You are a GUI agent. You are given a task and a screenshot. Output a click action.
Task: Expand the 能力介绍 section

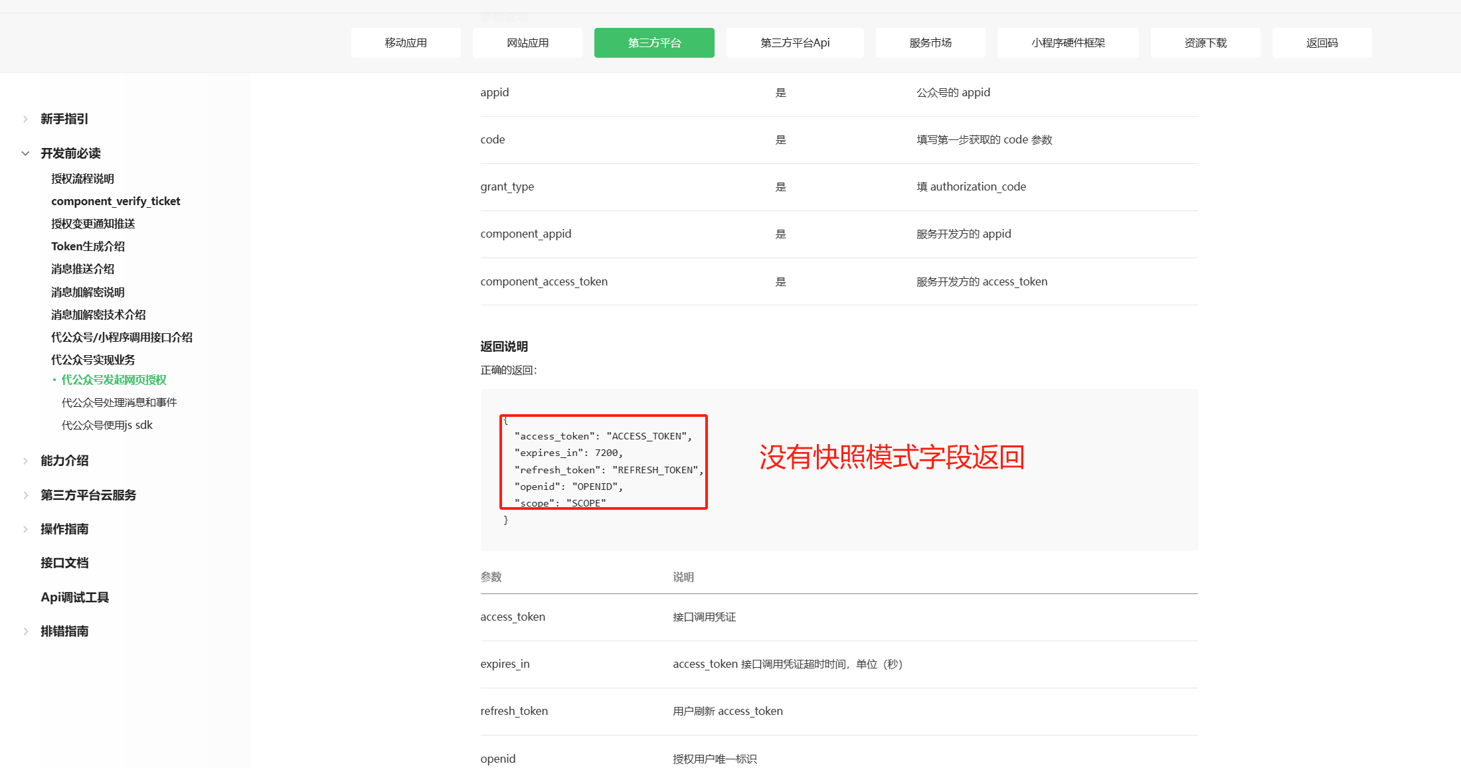(x=64, y=460)
